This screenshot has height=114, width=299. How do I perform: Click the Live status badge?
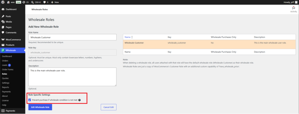click(x=18, y=2)
